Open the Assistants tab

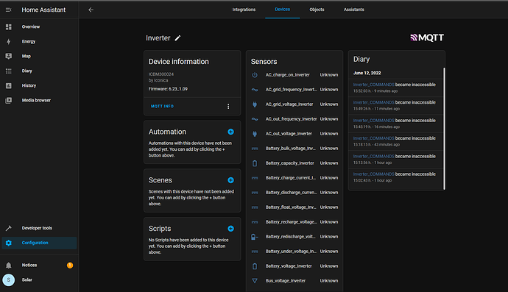click(x=354, y=10)
